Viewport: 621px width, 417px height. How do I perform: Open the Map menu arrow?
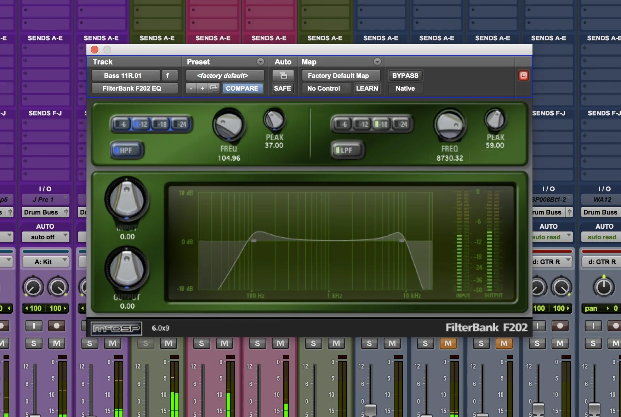377,62
